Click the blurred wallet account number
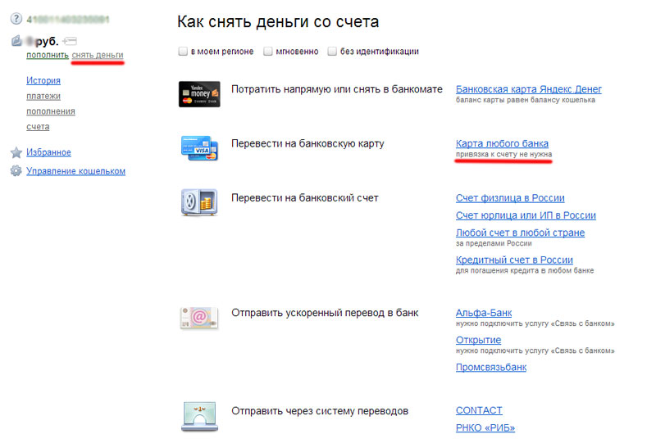 [68, 19]
